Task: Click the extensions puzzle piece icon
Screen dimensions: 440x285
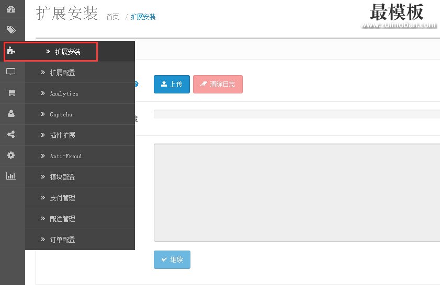Action: tap(11, 51)
